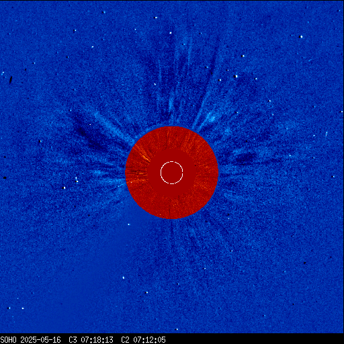Click the dark elongated streak near left edge
344x344 pixels.
pyautogui.click(x=11, y=79)
